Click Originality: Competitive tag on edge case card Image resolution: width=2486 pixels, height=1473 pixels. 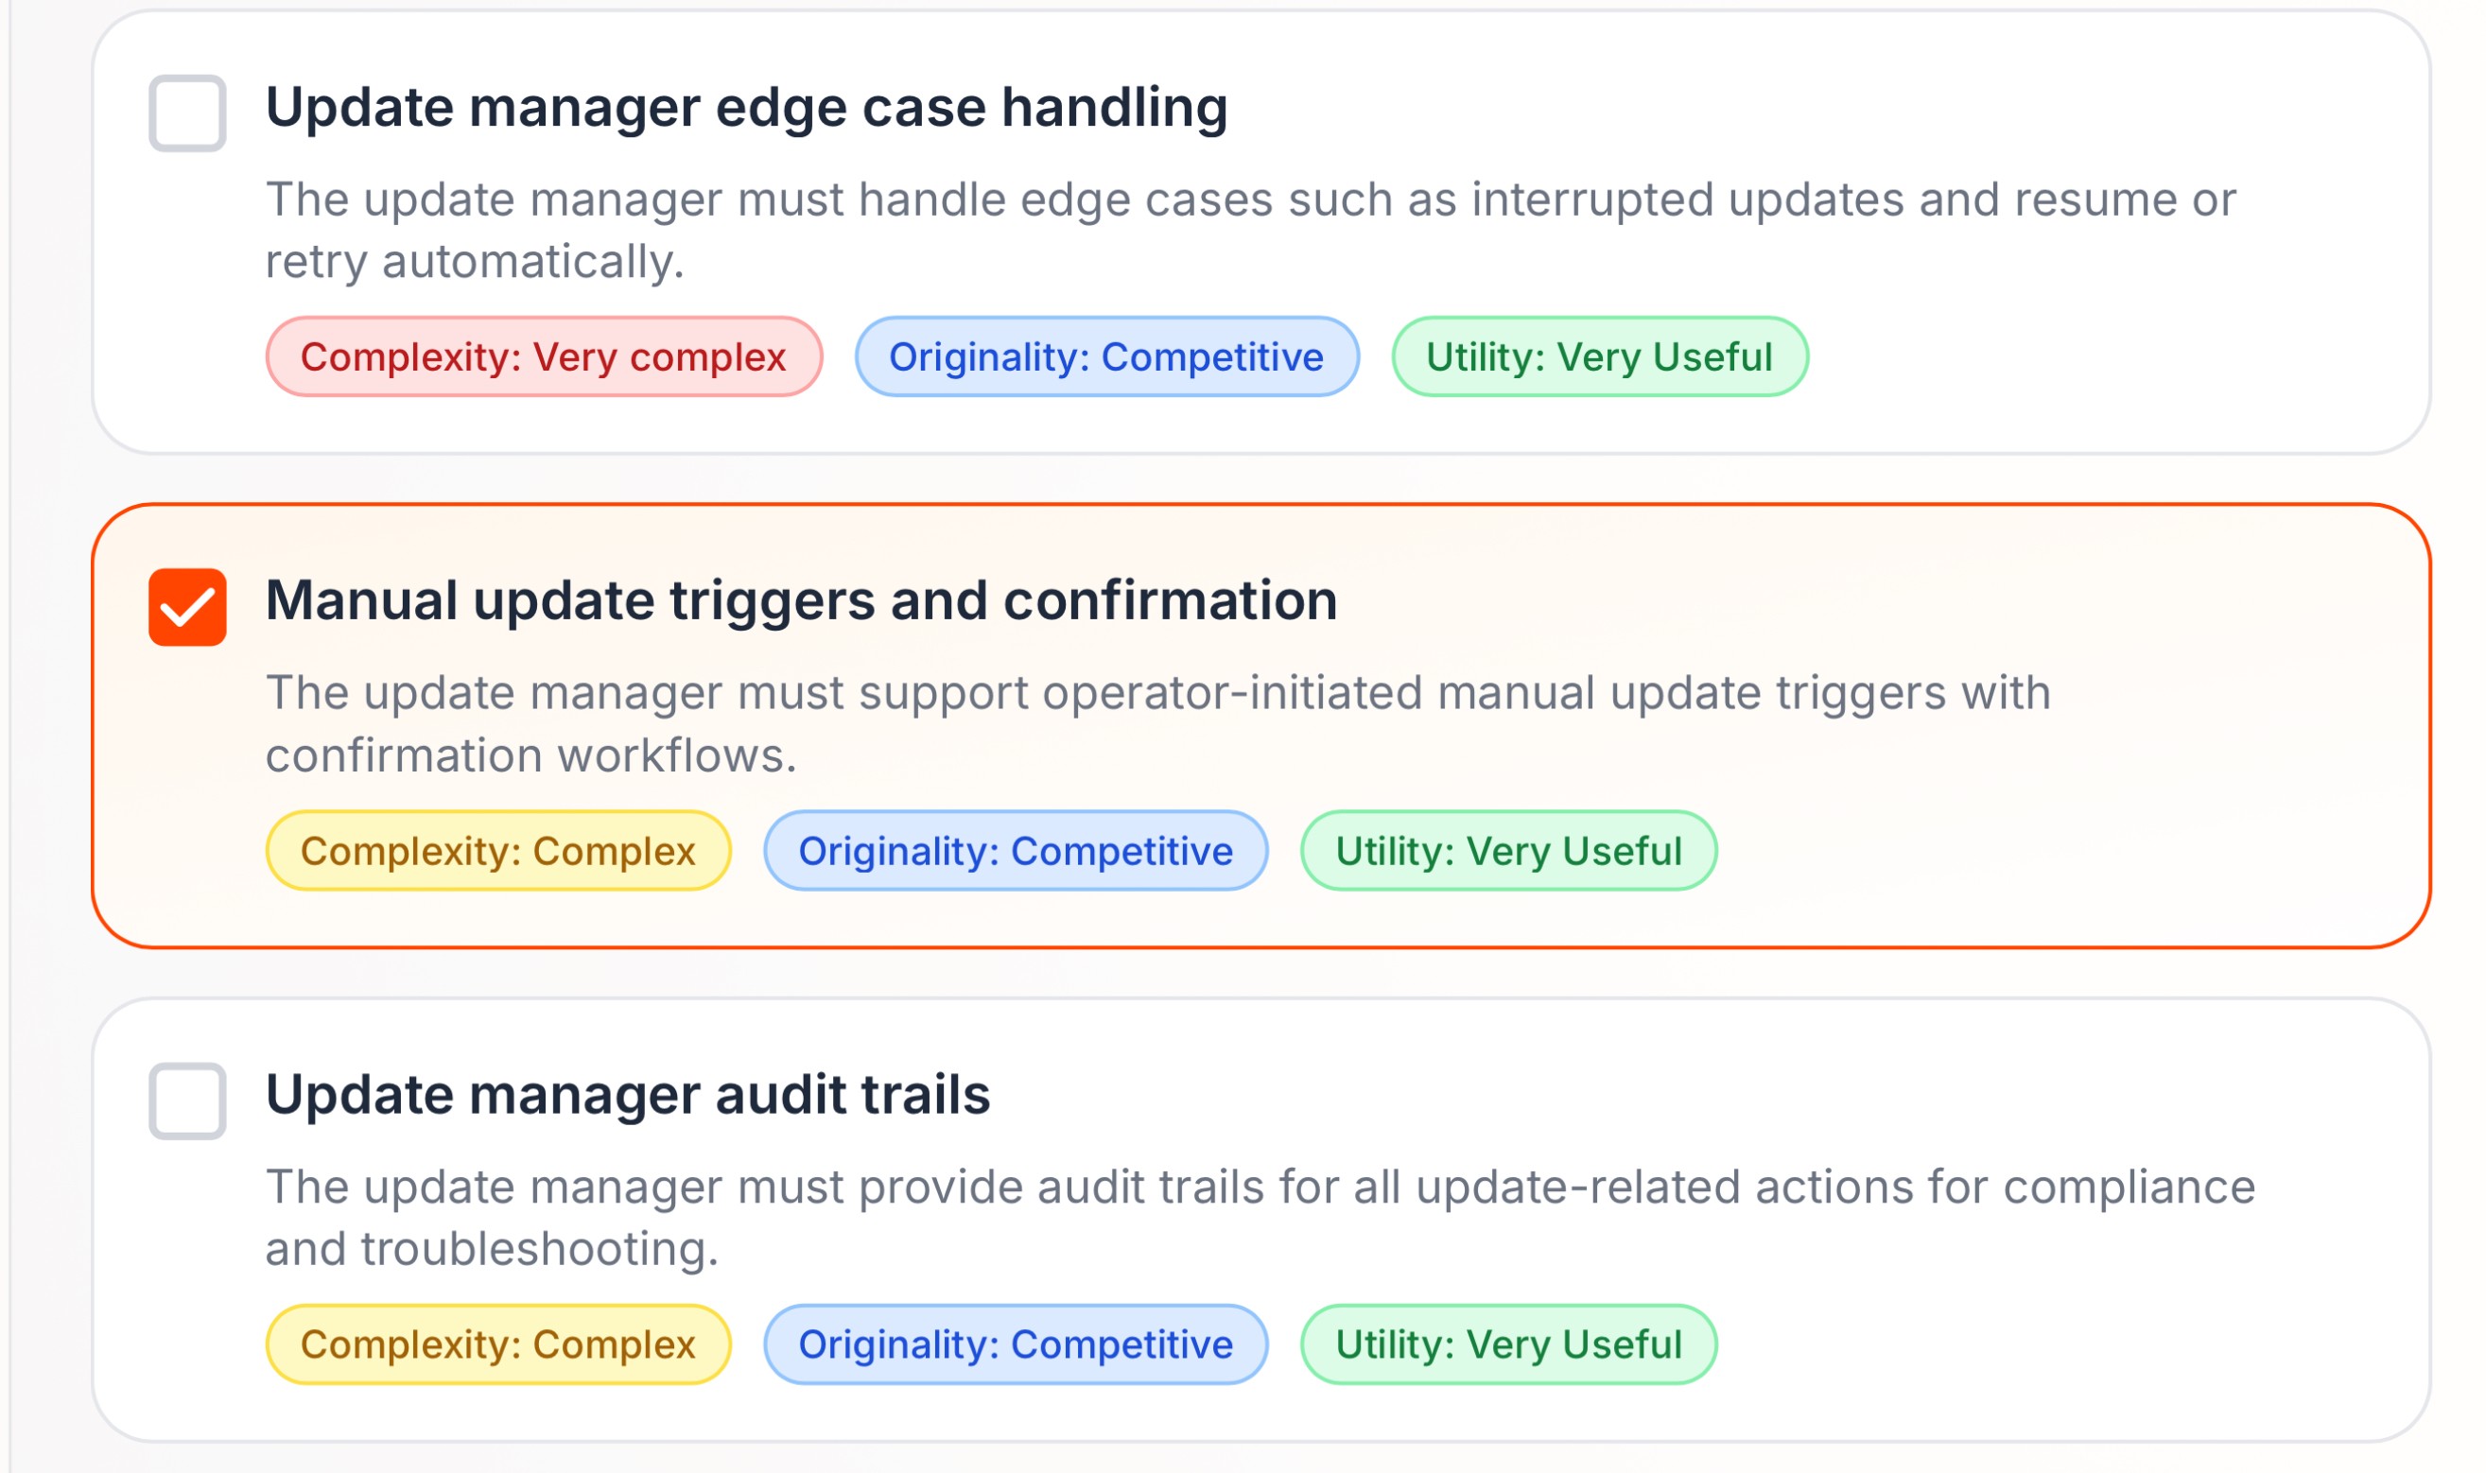pos(1105,356)
